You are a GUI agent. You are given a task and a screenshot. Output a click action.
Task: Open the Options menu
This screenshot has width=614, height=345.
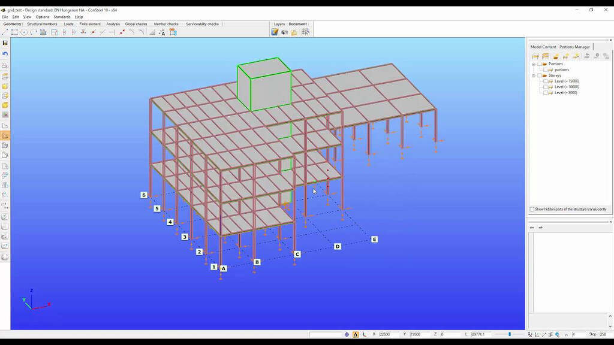(x=41, y=17)
